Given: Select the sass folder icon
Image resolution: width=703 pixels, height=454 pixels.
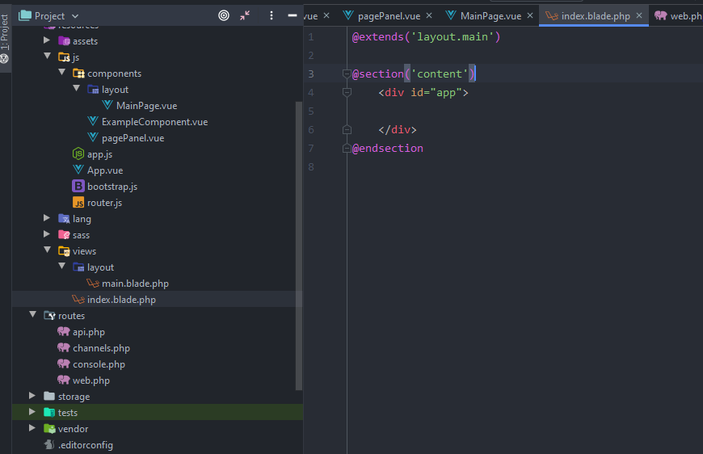Looking at the screenshot, I should point(64,235).
